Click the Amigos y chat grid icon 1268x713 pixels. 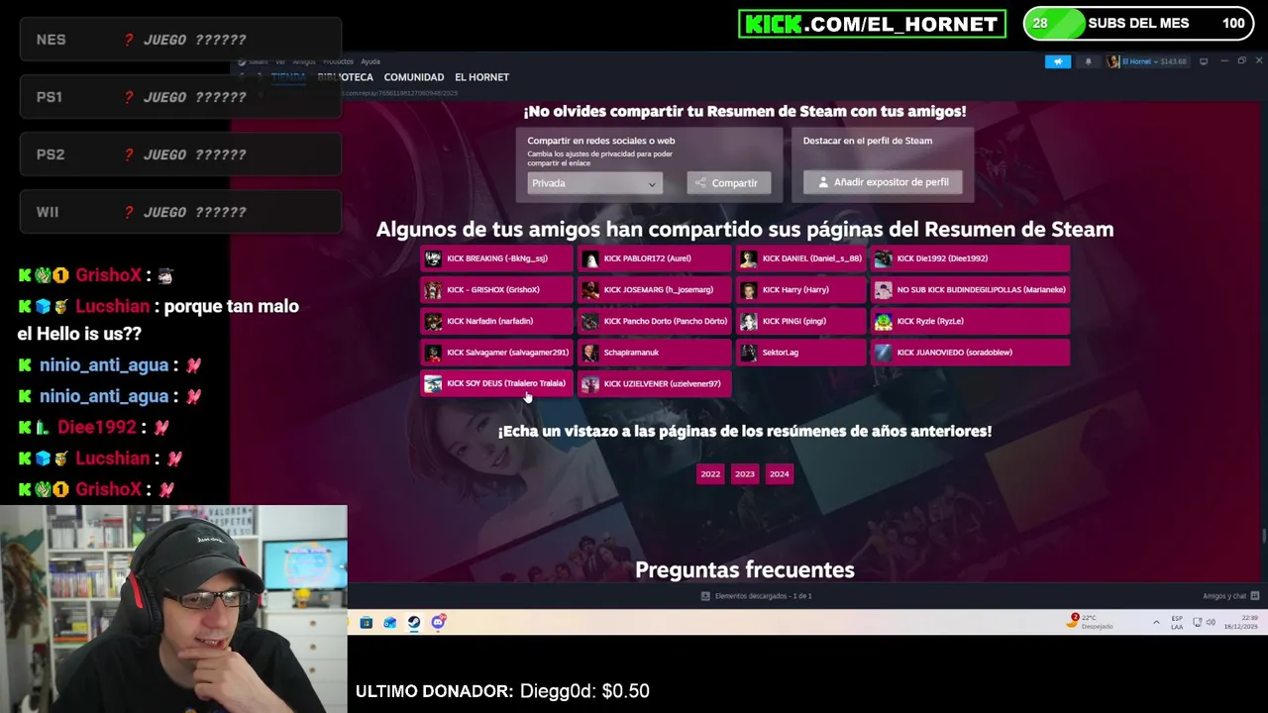pyautogui.click(x=1255, y=596)
